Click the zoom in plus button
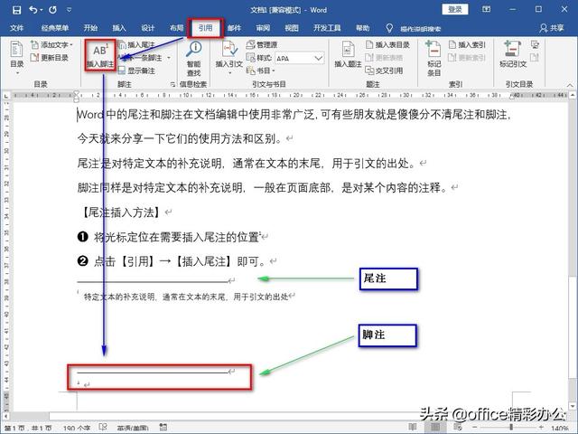The width and height of the screenshot is (578, 434). click(x=542, y=428)
